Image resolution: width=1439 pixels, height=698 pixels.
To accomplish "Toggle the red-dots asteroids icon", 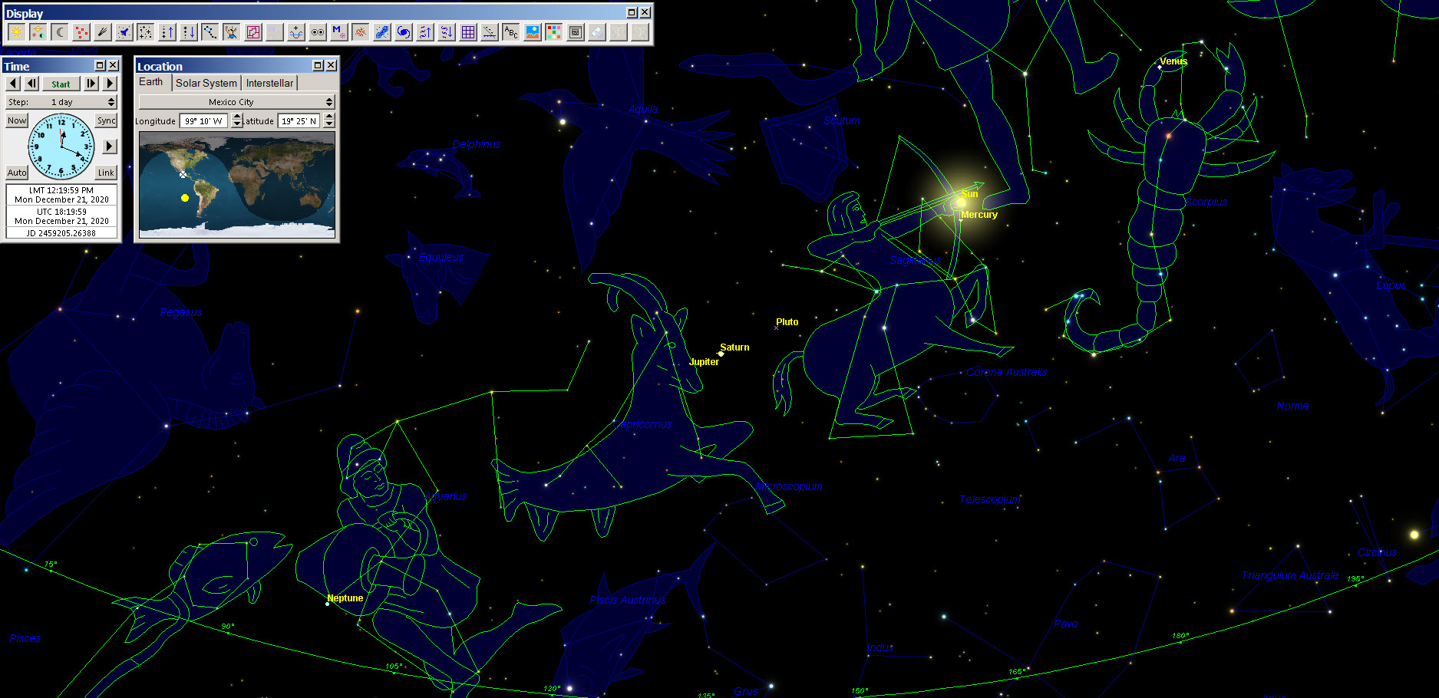I will pyautogui.click(x=81, y=32).
